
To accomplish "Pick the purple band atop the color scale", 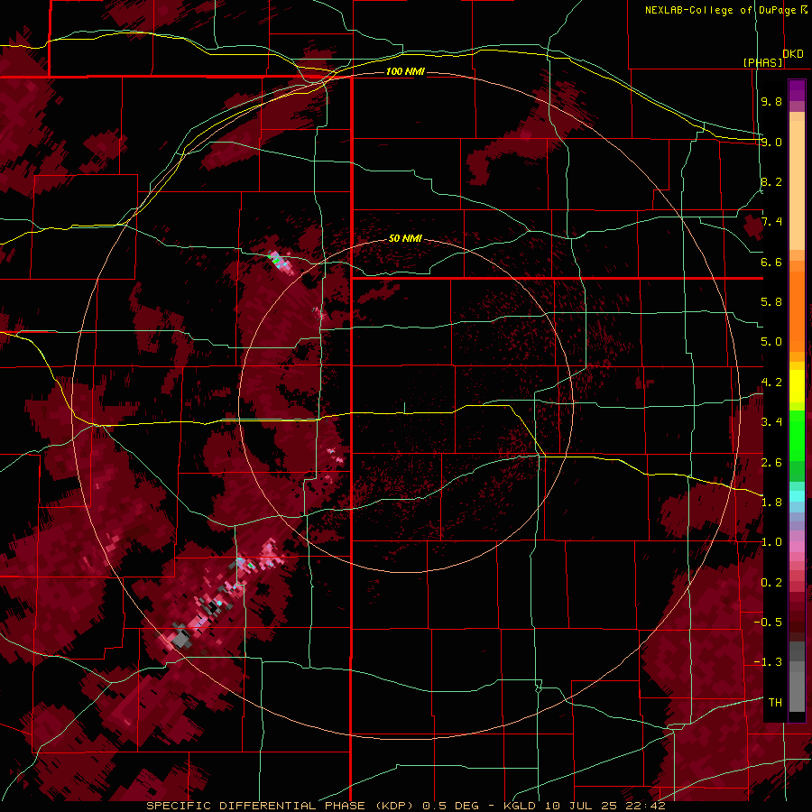I will [797, 90].
